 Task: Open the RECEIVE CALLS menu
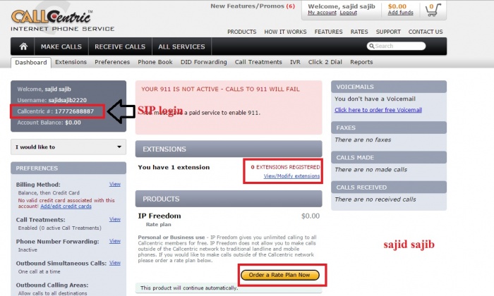[x=120, y=47]
